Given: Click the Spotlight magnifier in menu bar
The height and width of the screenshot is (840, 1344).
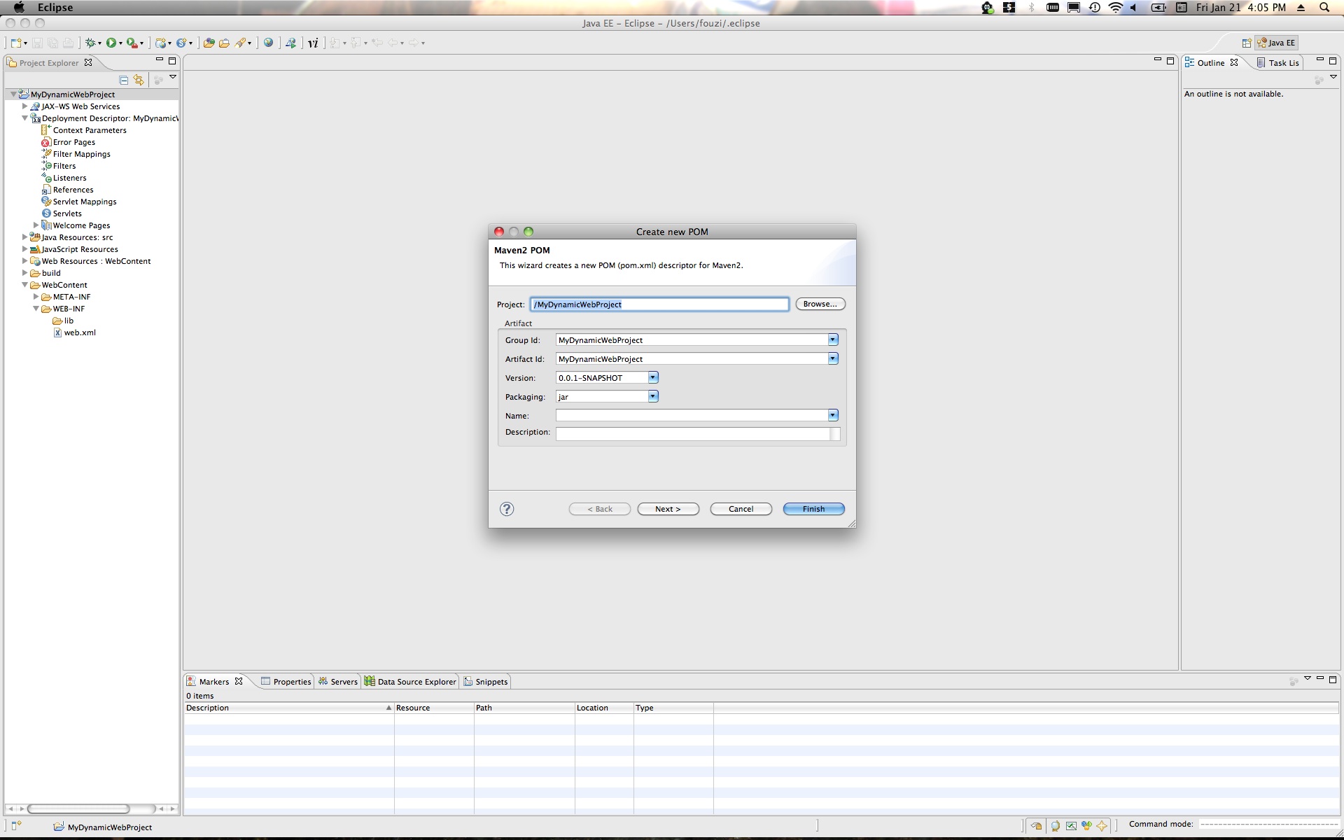Looking at the screenshot, I should click(1324, 7).
